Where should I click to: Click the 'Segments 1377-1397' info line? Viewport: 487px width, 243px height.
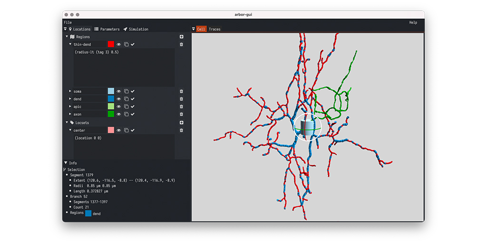pyautogui.click(x=90, y=202)
